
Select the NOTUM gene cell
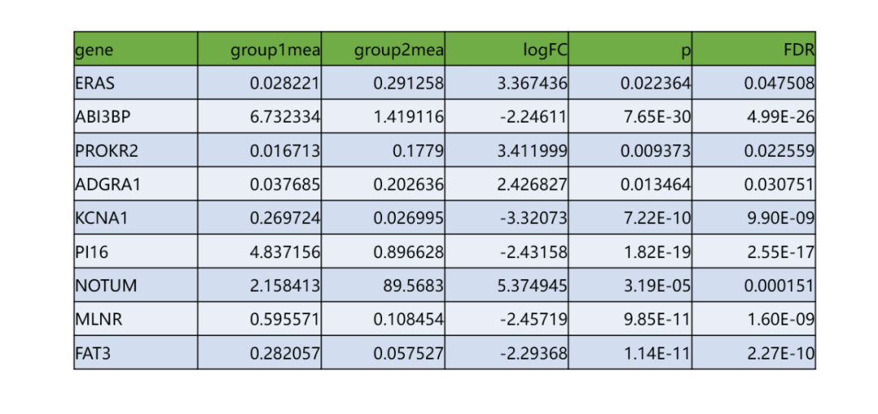tap(136, 285)
